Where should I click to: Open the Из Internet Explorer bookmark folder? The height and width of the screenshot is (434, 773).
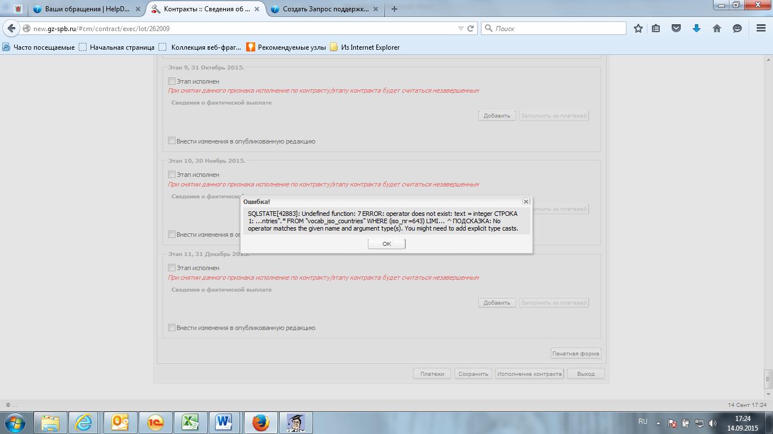pyautogui.click(x=365, y=47)
